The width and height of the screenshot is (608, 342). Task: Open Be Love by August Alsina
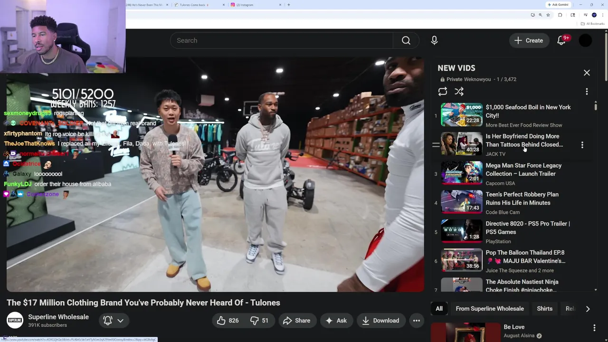(514, 327)
